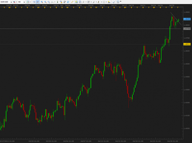Image resolution: width=192 pixels, height=143 pixels.
Task: Select the yellow ruler measure tool
Action: pyautogui.click(x=72, y=2)
